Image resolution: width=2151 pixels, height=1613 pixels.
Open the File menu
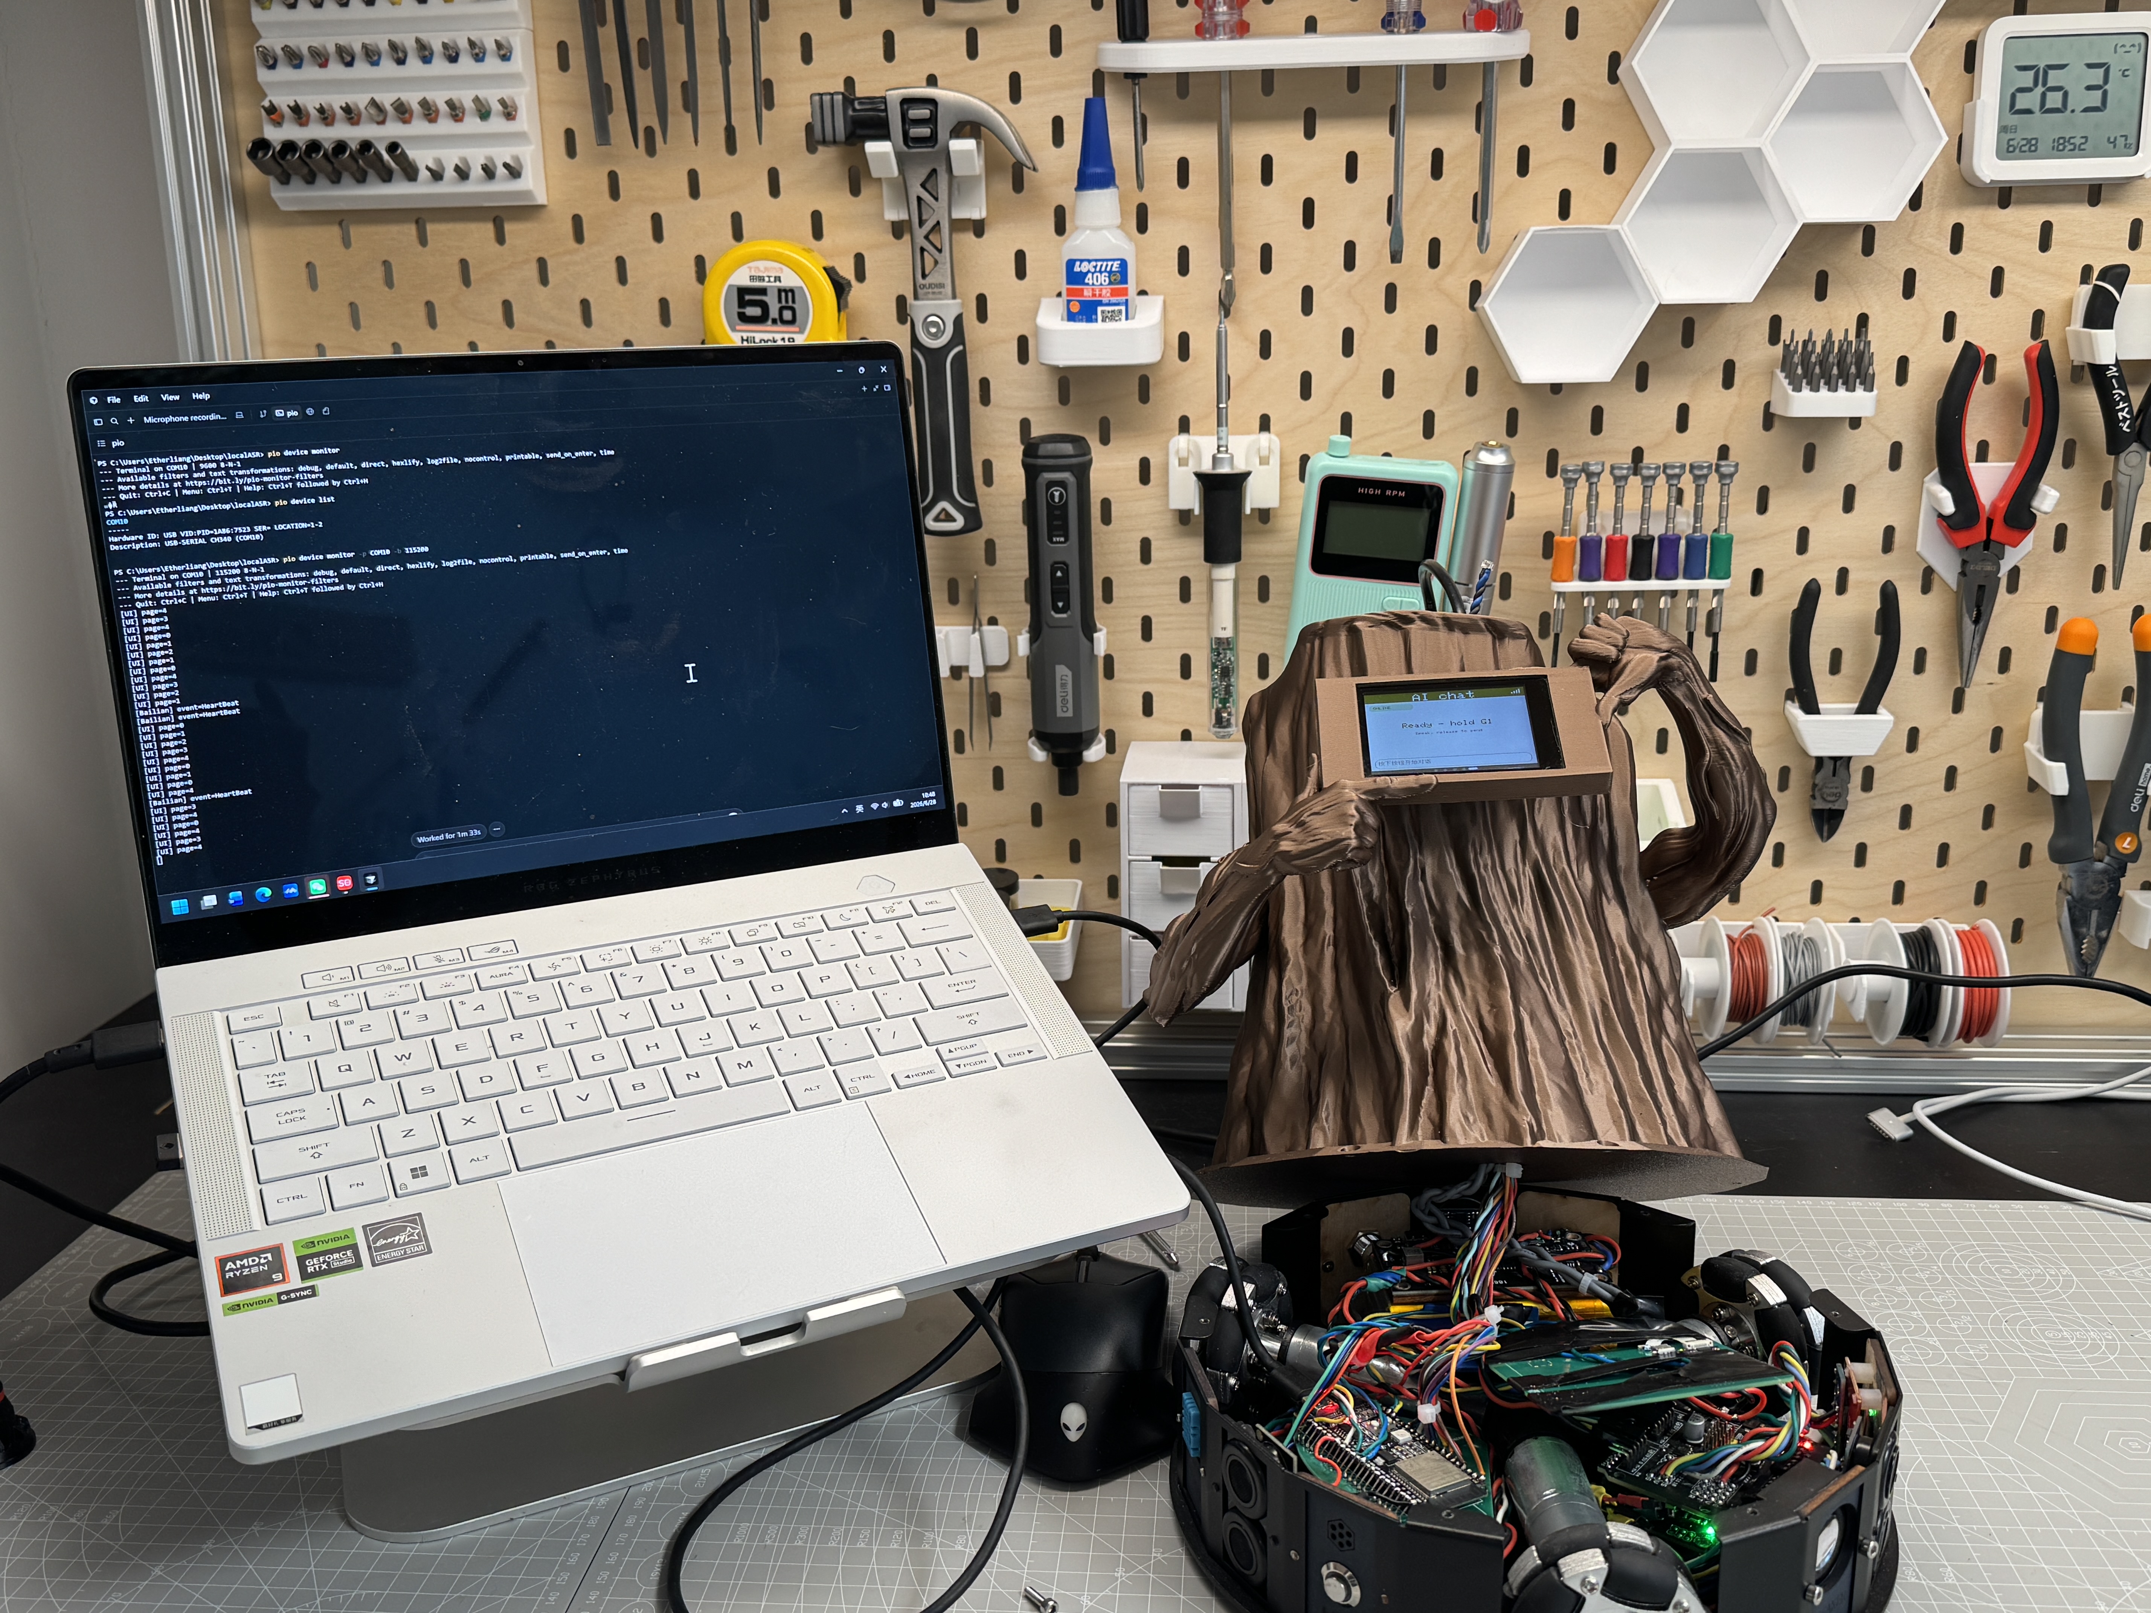(114, 399)
